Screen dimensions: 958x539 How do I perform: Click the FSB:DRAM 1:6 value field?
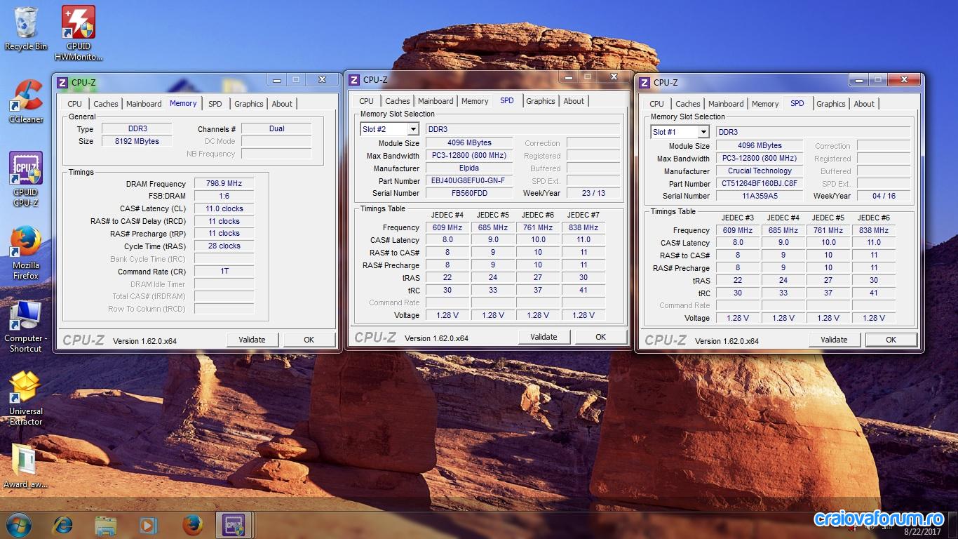(224, 197)
